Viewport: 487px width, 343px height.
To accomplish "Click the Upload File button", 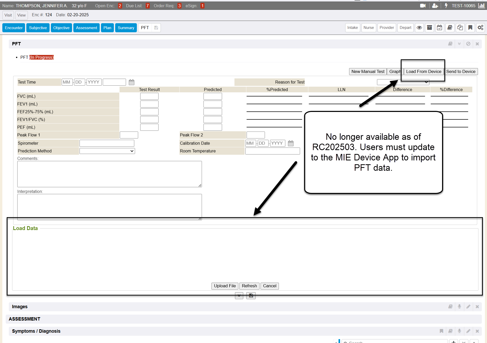I will click(x=225, y=286).
